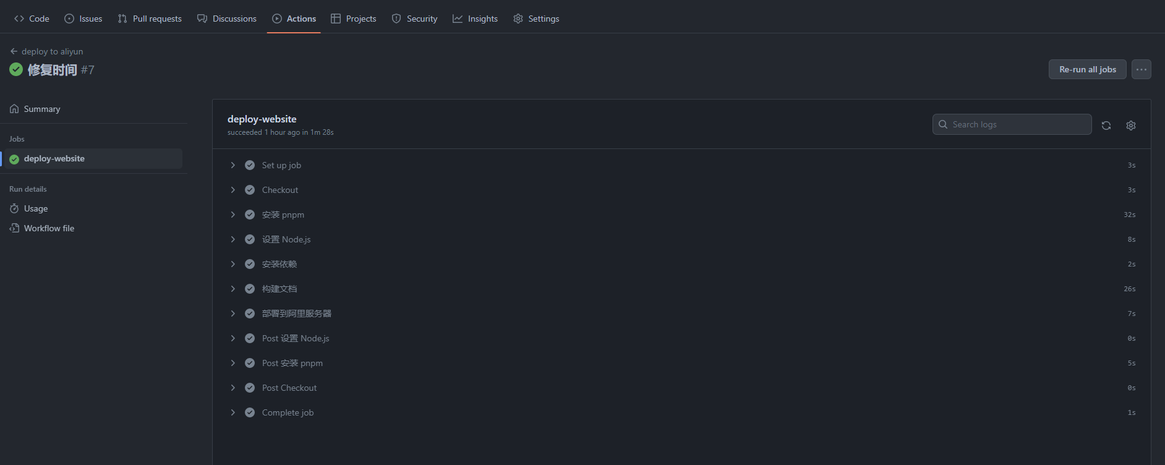Screen dimensions: 1165x465
Task: Click the refresh logs icon
Action: point(1106,126)
